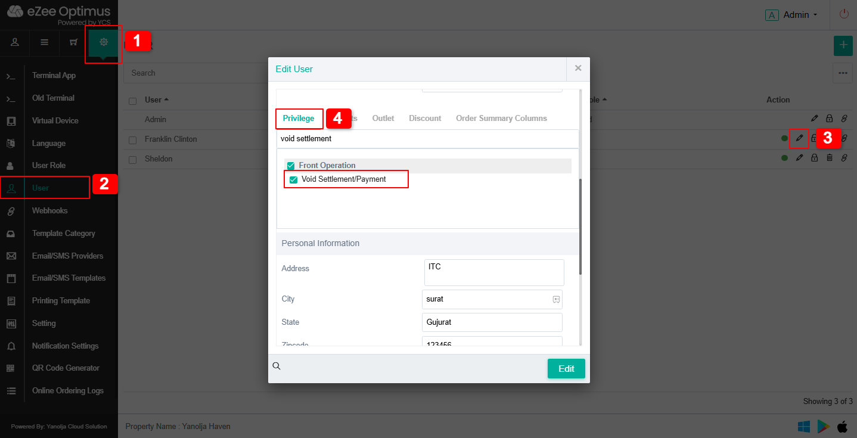
Task: Click the link icon in Sheldon row
Action: 844,158
